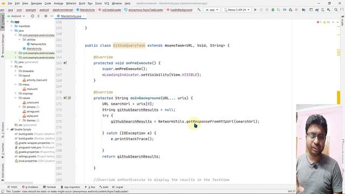Click override gutter icon beside doInBackground line
345x194 pixels.
coord(65,98)
